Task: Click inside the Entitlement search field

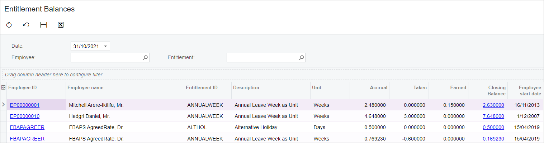Action: 262,57
